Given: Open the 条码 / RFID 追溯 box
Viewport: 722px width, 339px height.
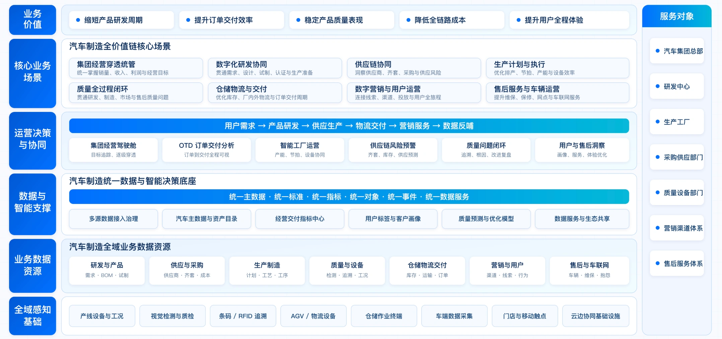Looking at the screenshot, I should pyautogui.click(x=243, y=316).
